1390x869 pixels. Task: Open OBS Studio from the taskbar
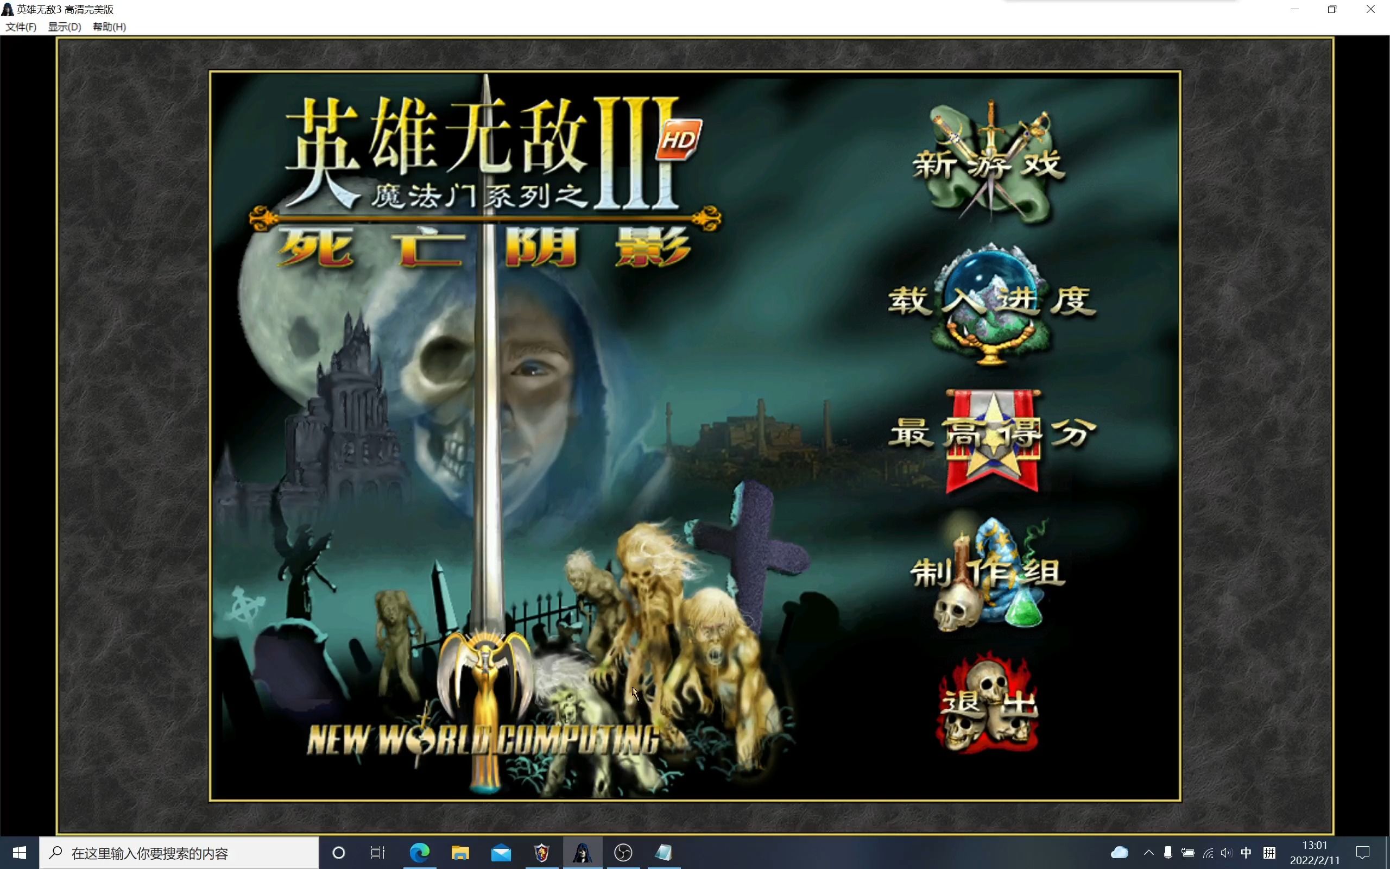point(623,853)
